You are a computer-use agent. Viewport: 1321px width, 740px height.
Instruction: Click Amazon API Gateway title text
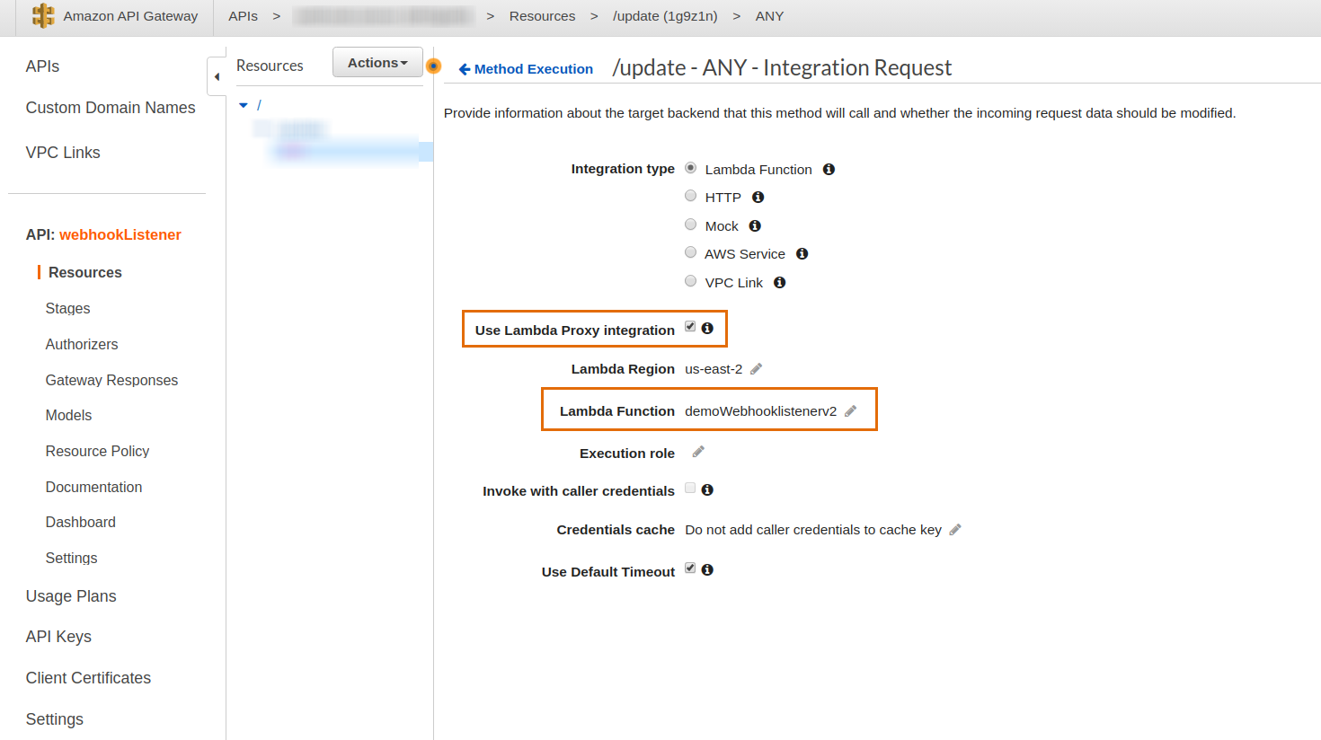coord(130,16)
